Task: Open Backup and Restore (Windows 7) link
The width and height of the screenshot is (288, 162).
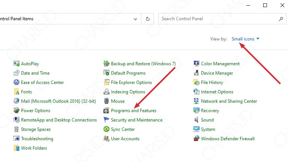Action: (143, 64)
